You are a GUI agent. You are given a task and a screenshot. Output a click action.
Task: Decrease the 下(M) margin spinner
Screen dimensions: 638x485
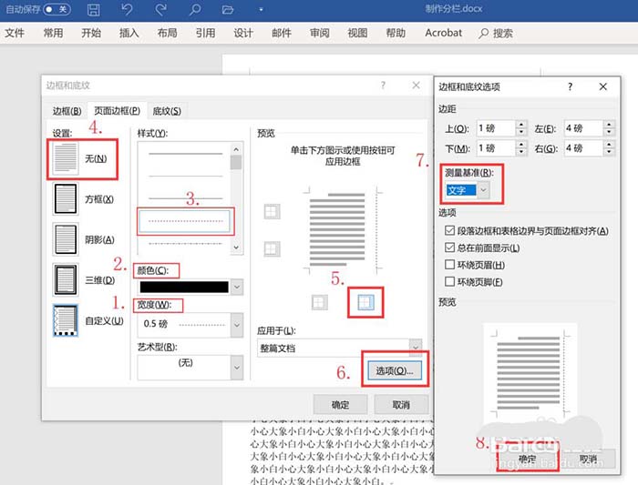[x=521, y=152]
